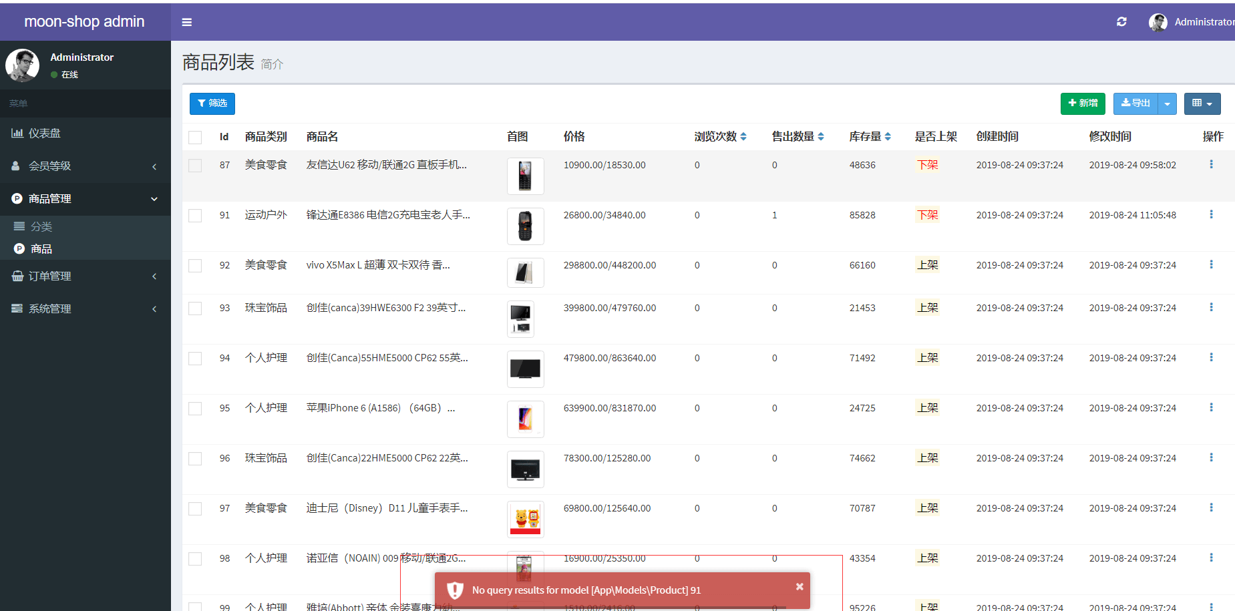1235x611 pixels.
Task: Sort by 库存量 using the sort arrows
Action: coord(888,136)
